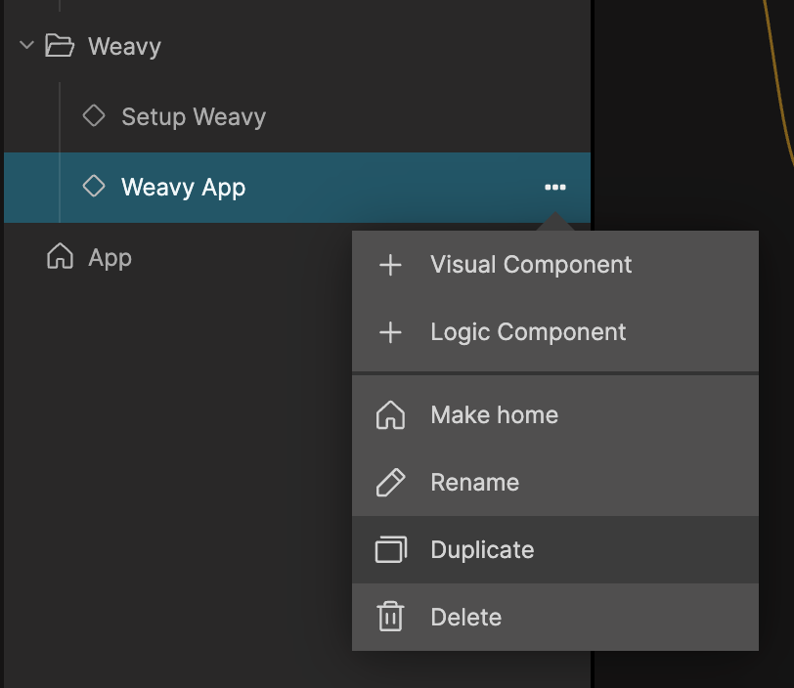Choose Rename from the context menu
Screen dimensions: 794x688
pos(474,483)
